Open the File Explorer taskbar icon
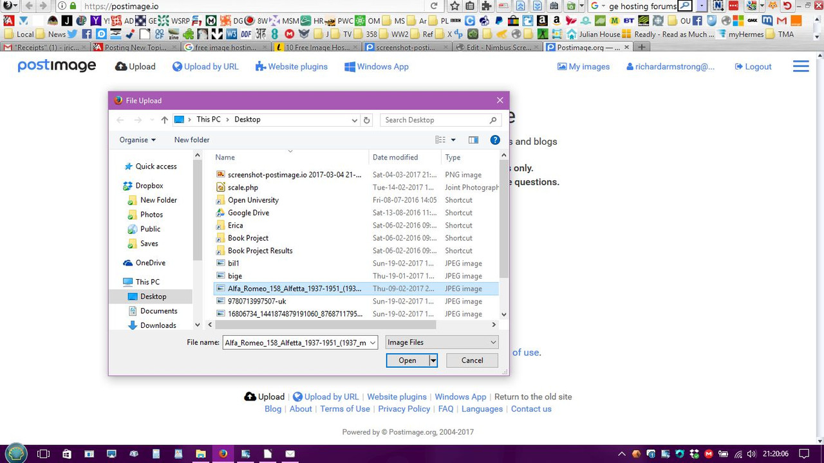 point(200,453)
